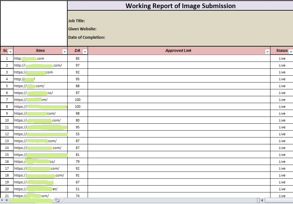Screen dimensions: 293x204
Task: Click the tab bar split handle
Action: tap(258, 200)
